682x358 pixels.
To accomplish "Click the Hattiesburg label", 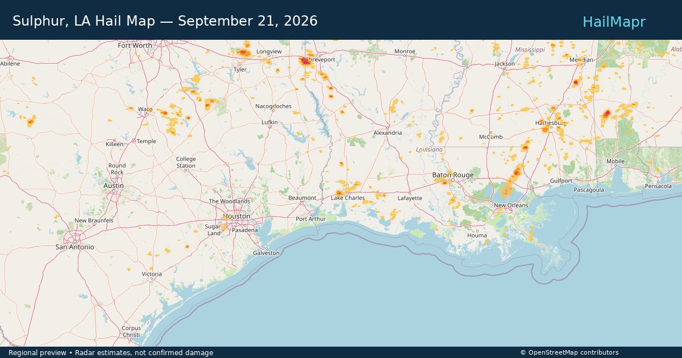I will tap(551, 122).
